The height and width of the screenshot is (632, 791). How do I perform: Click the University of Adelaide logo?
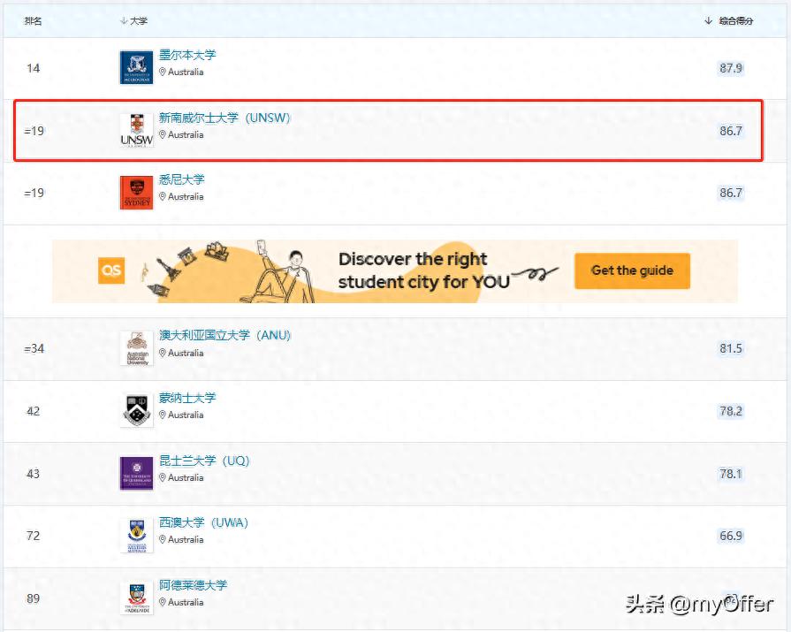click(x=136, y=598)
